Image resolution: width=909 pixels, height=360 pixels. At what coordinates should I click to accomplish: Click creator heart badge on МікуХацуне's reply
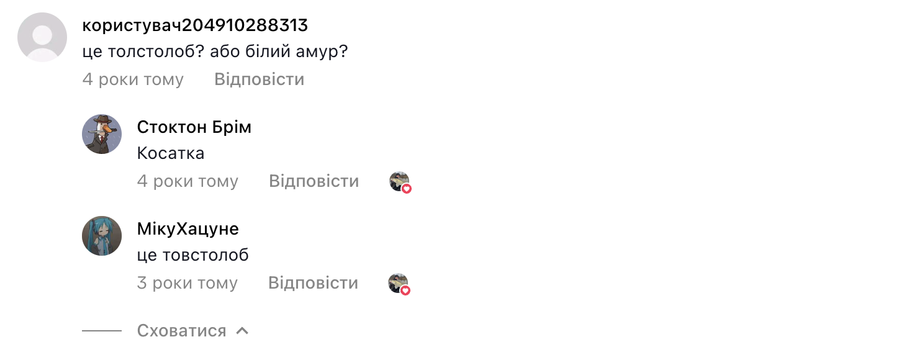pyautogui.click(x=399, y=284)
